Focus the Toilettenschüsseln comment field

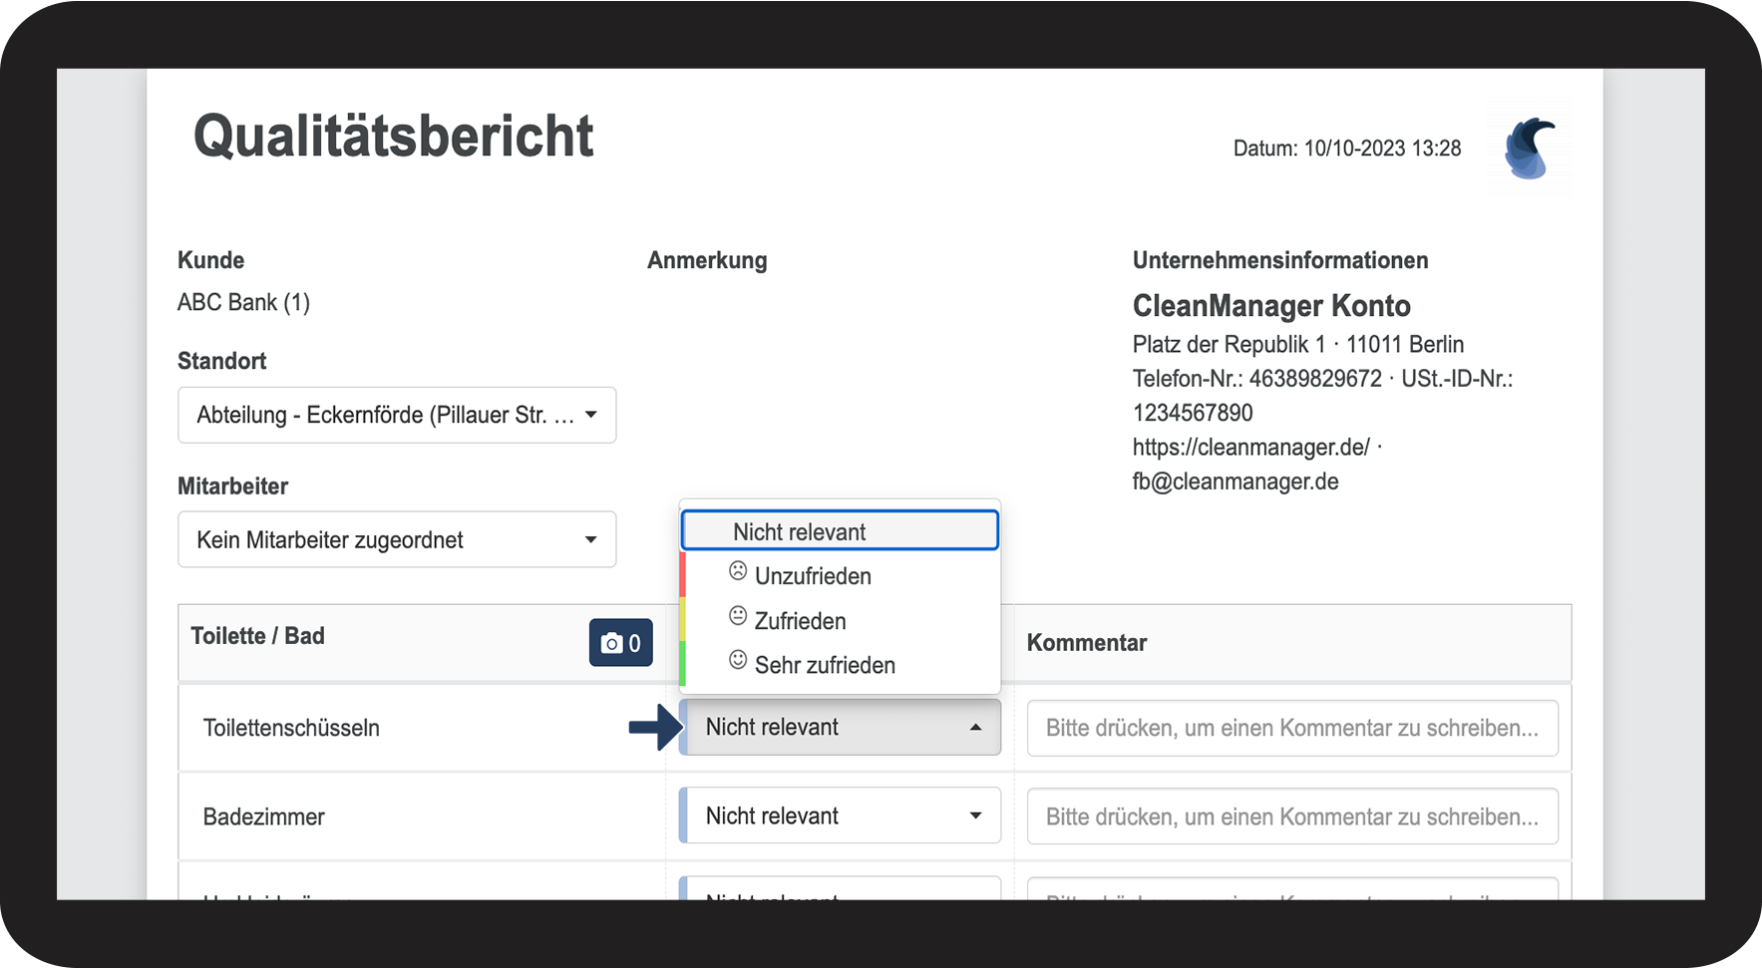click(1292, 728)
